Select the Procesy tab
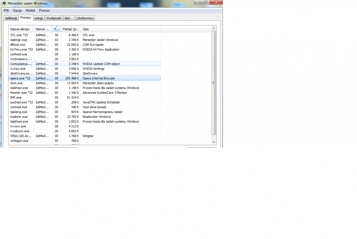 (x=26, y=18)
